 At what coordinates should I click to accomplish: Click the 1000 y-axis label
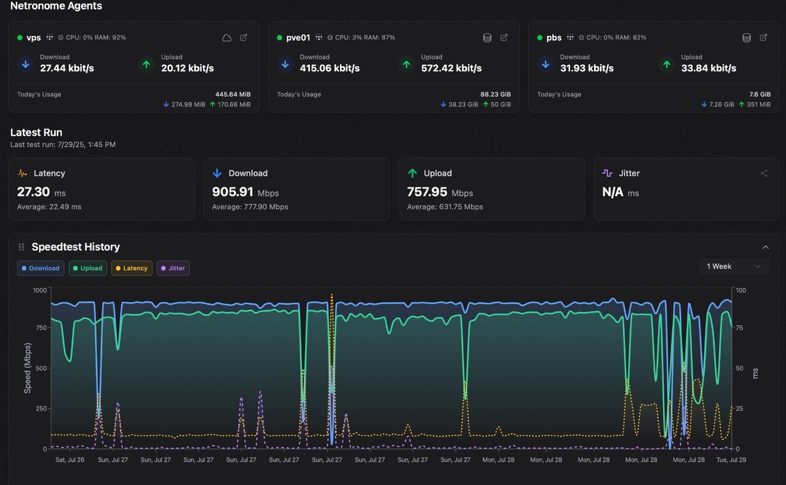[39, 290]
